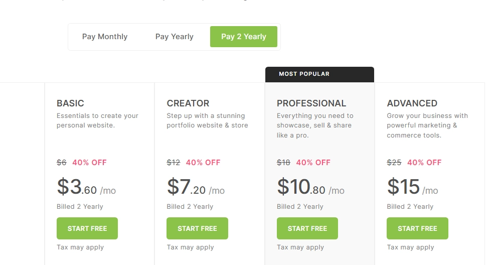Switch to Pay Yearly billing
The height and width of the screenshot is (265, 491).
pyautogui.click(x=175, y=37)
